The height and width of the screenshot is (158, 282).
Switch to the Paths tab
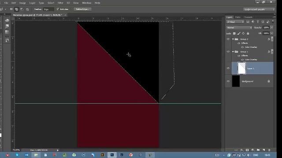pos(238,17)
